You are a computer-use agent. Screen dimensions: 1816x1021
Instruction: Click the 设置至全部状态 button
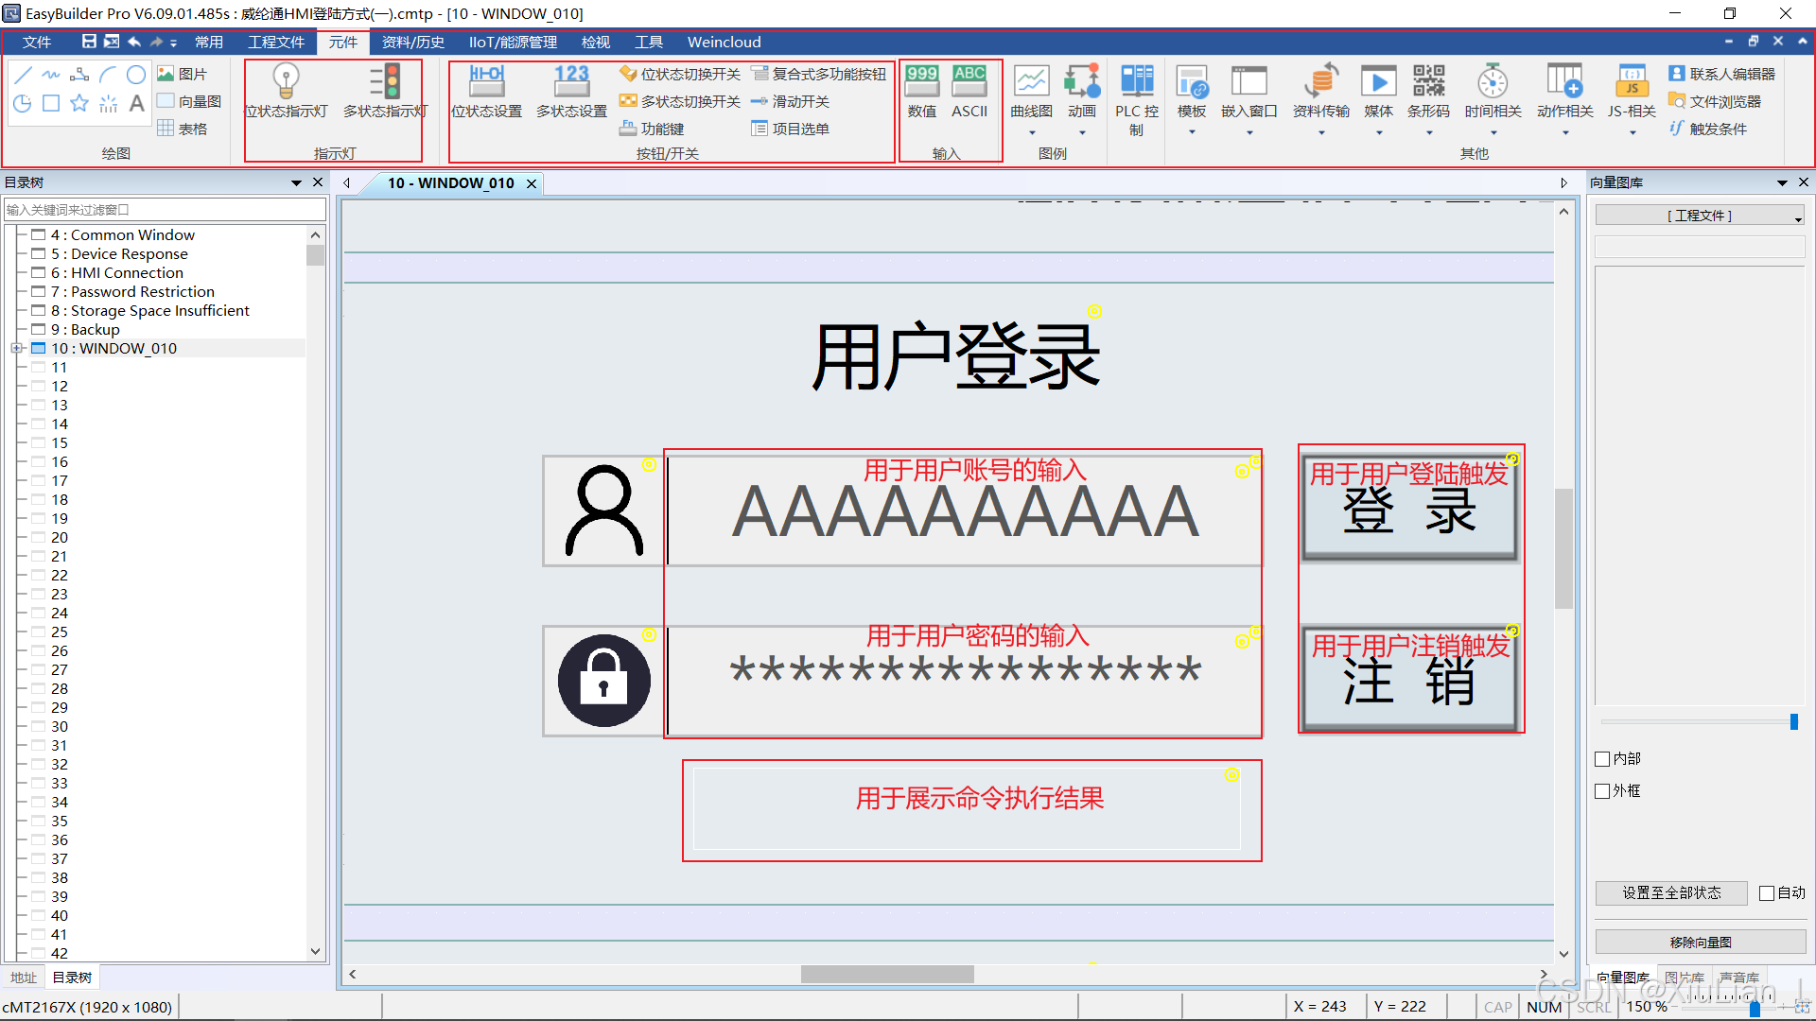1671,893
